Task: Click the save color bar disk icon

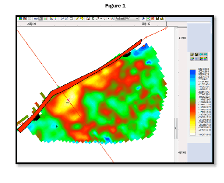Action: pyautogui.click(x=197, y=54)
